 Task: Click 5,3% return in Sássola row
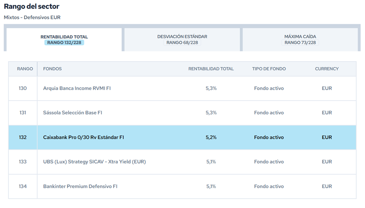tap(211, 113)
